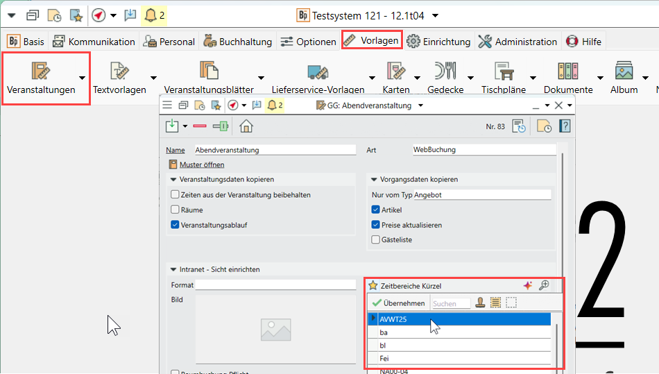Click the magnifier icon beside Zeitbereiche Kürzel
This screenshot has width=659, height=374.
tap(544, 285)
